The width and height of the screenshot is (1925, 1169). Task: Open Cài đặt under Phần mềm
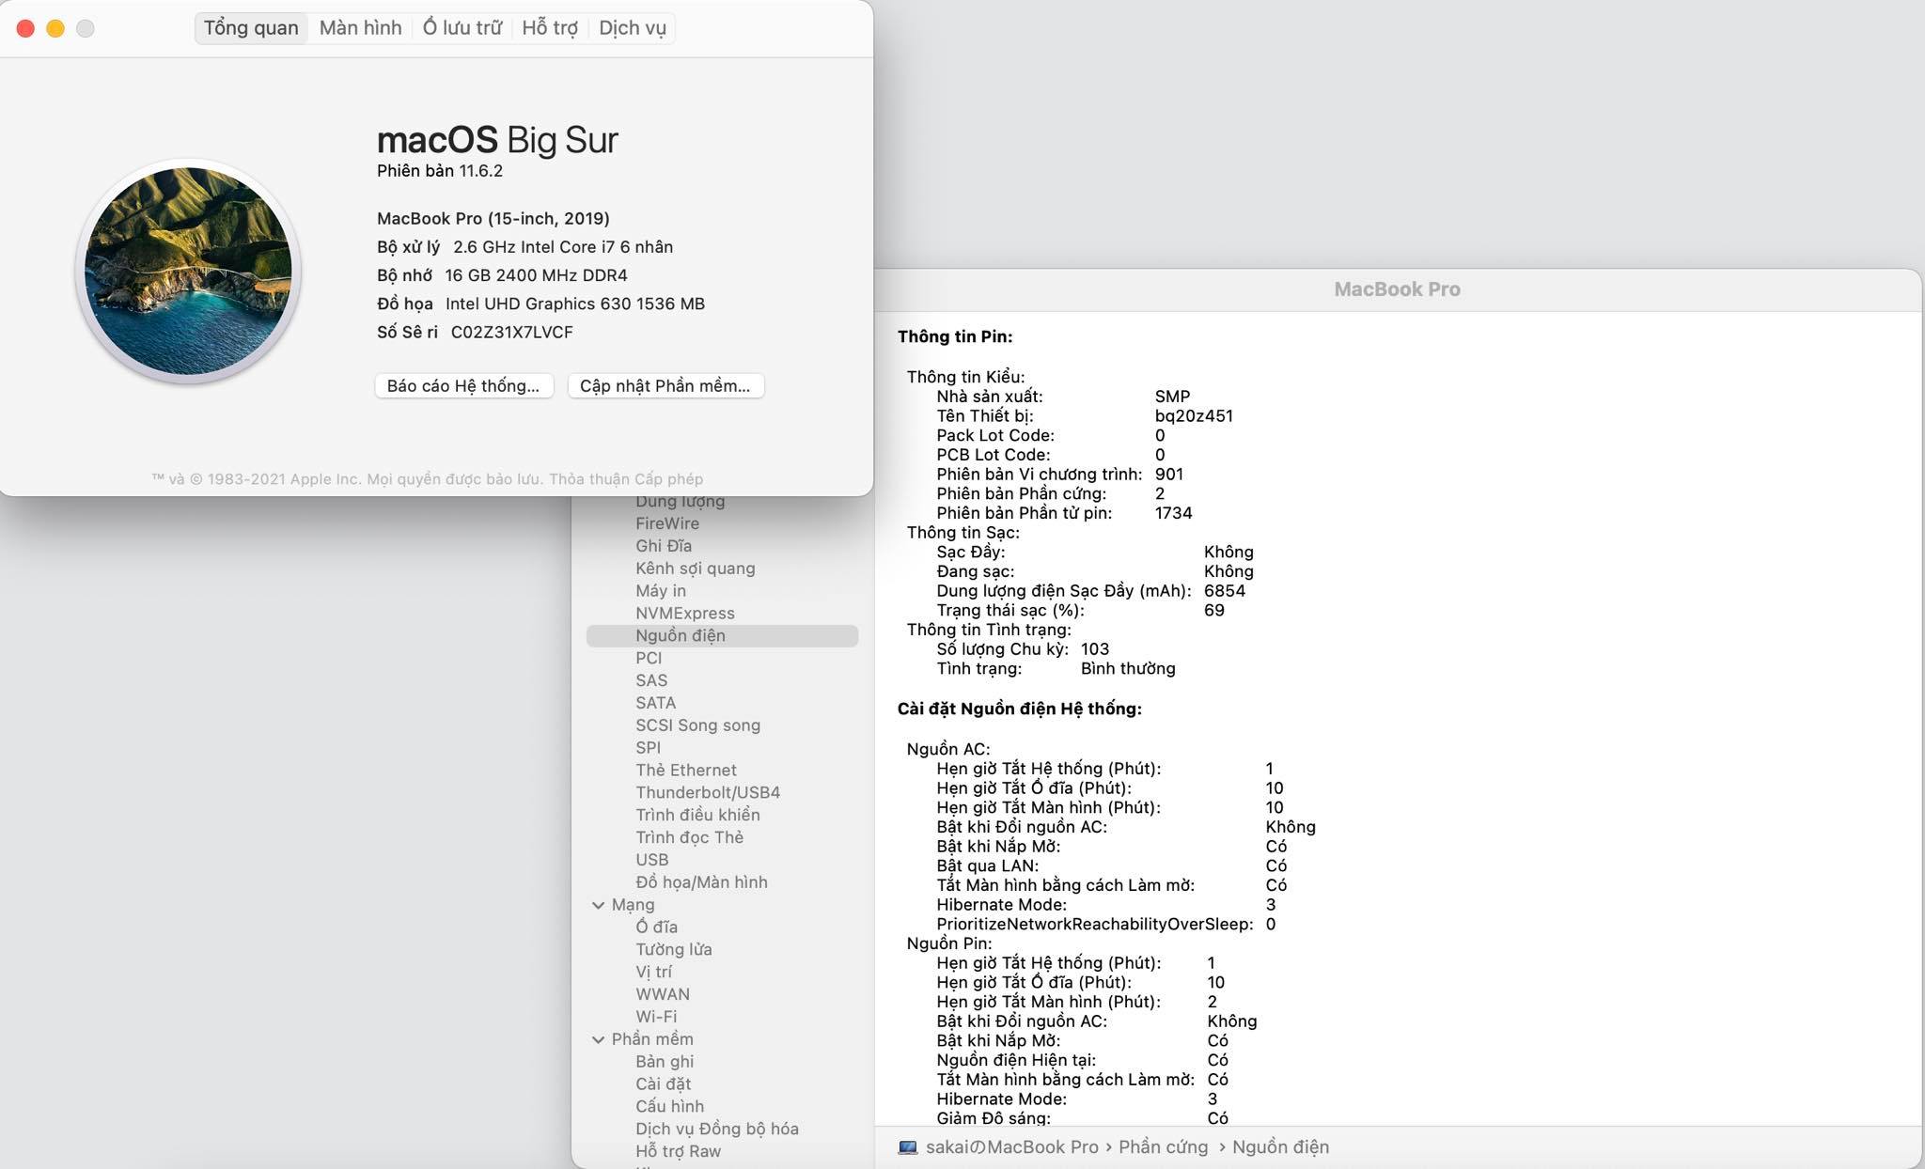pyautogui.click(x=663, y=1083)
